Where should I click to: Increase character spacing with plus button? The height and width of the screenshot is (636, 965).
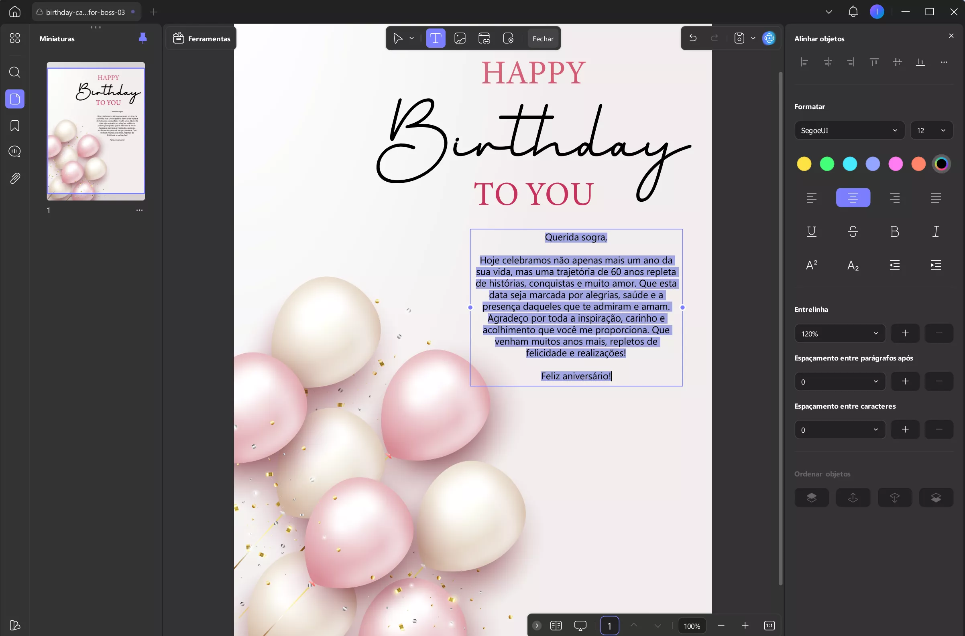point(905,429)
